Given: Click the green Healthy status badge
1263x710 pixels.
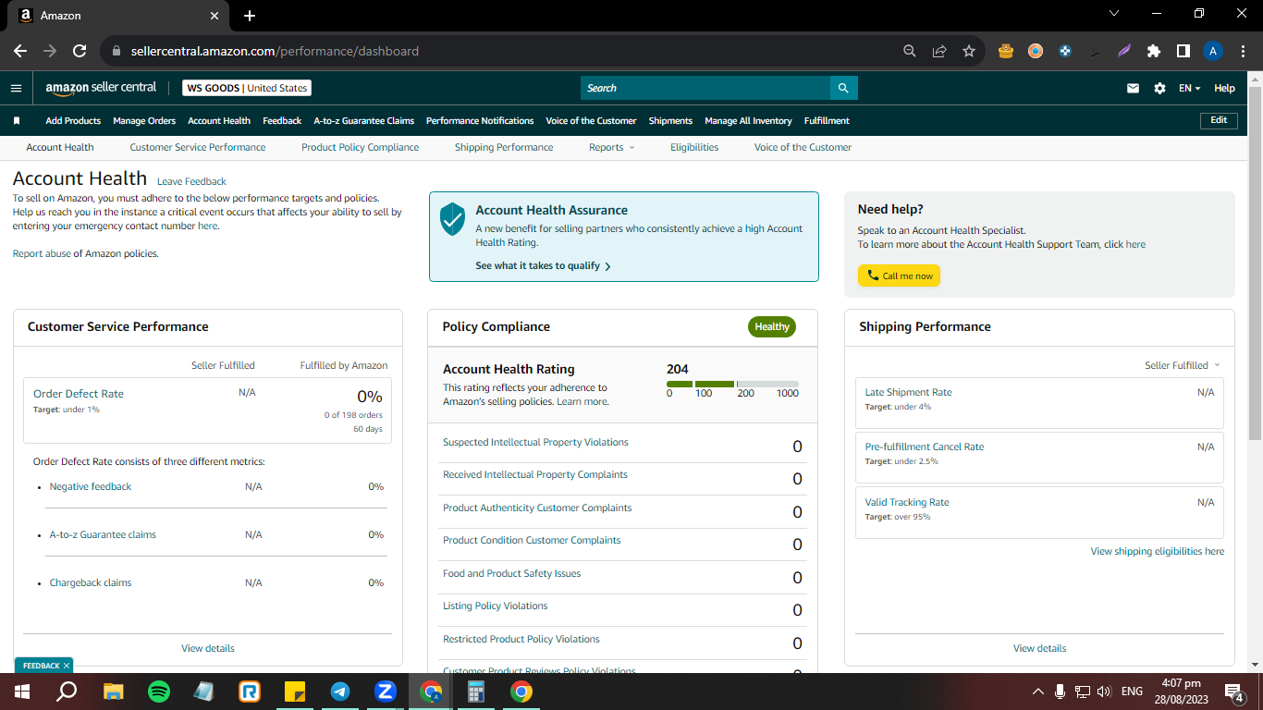Looking at the screenshot, I should point(772,326).
